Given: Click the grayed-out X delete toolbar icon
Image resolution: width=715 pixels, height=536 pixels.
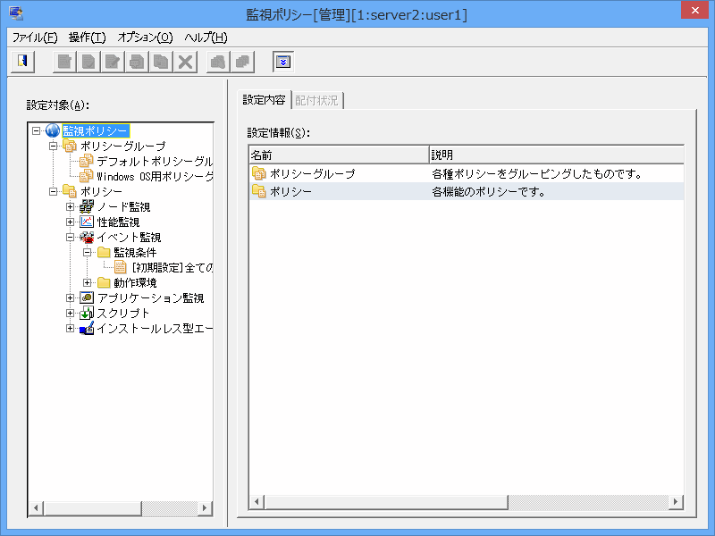Looking at the screenshot, I should pyautogui.click(x=185, y=62).
